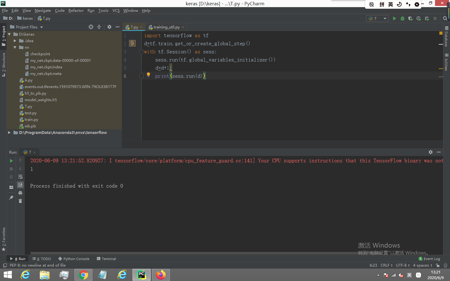Clear the Run console with the trash icon
The height and width of the screenshot is (281, 450).
(x=20, y=201)
